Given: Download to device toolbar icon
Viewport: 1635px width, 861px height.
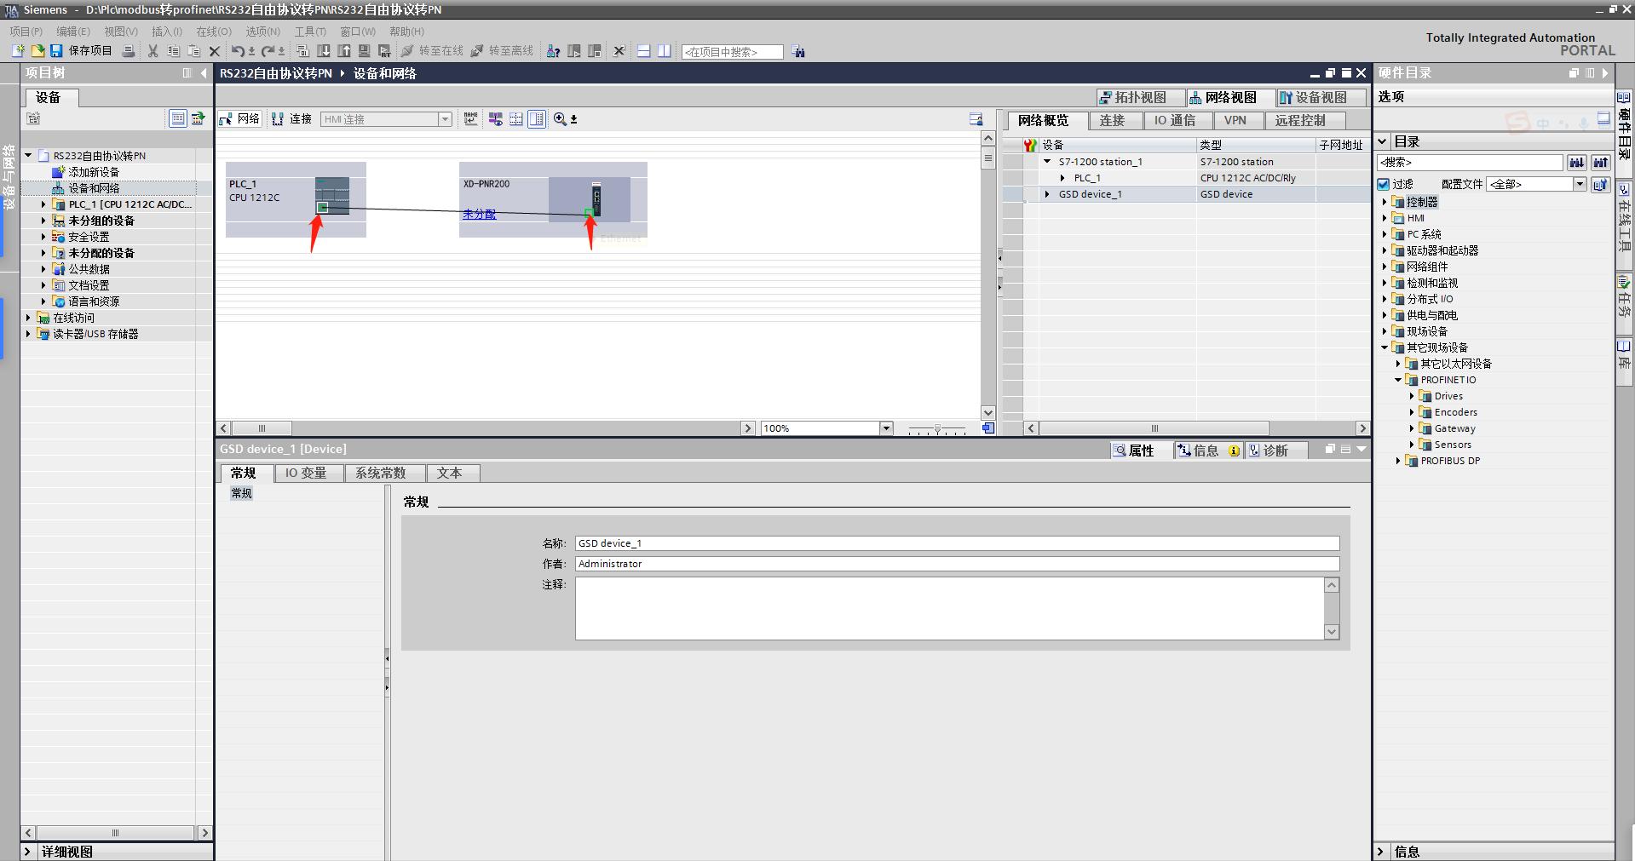Looking at the screenshot, I should (324, 51).
